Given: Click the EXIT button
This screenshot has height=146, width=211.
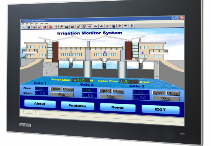Looking at the screenshot, I should pyautogui.click(x=160, y=109).
